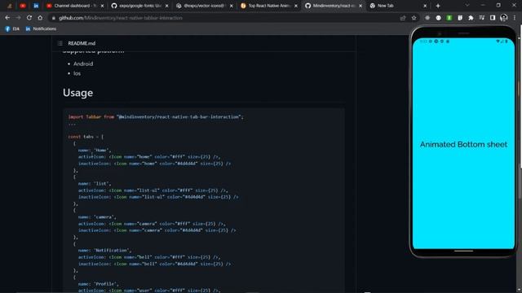Toggle the browser side panel icon
The height and width of the screenshot is (293, 522).
pos(493,18)
